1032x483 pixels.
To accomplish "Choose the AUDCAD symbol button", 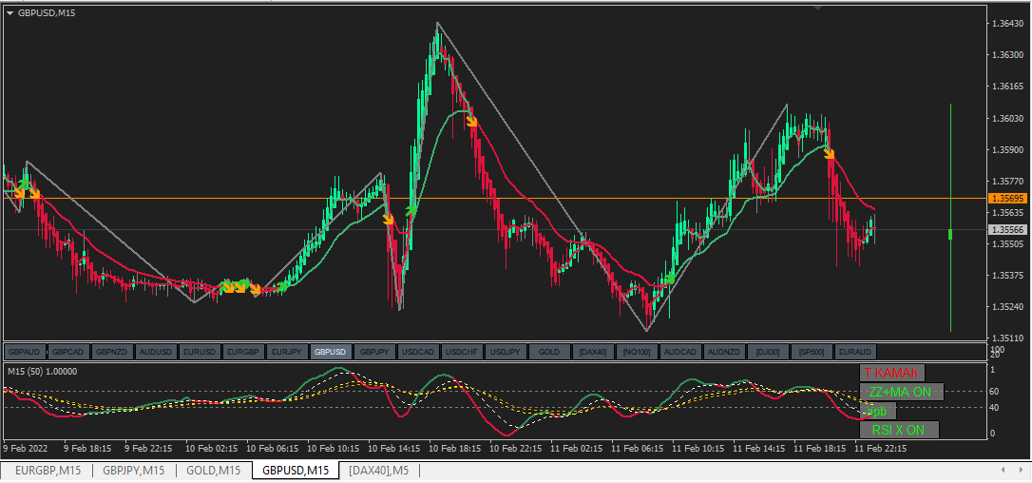I will tap(680, 352).
